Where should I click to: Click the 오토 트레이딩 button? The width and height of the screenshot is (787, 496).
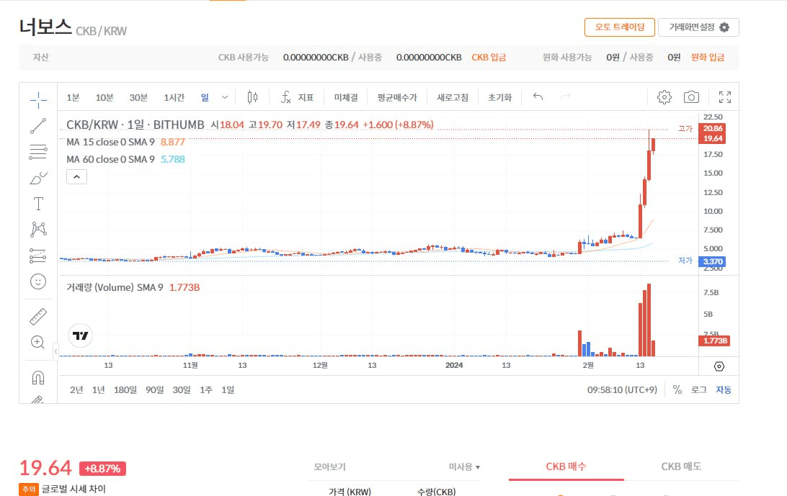click(x=619, y=27)
